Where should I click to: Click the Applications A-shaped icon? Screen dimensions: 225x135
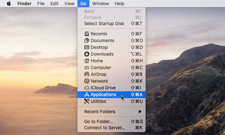(87, 94)
